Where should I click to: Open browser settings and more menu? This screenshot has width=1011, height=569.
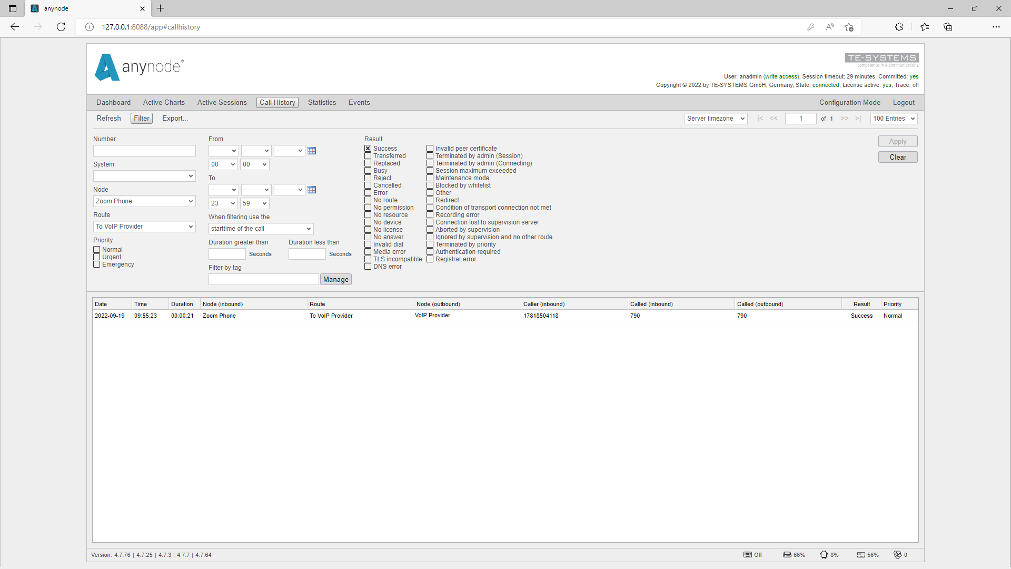point(996,27)
